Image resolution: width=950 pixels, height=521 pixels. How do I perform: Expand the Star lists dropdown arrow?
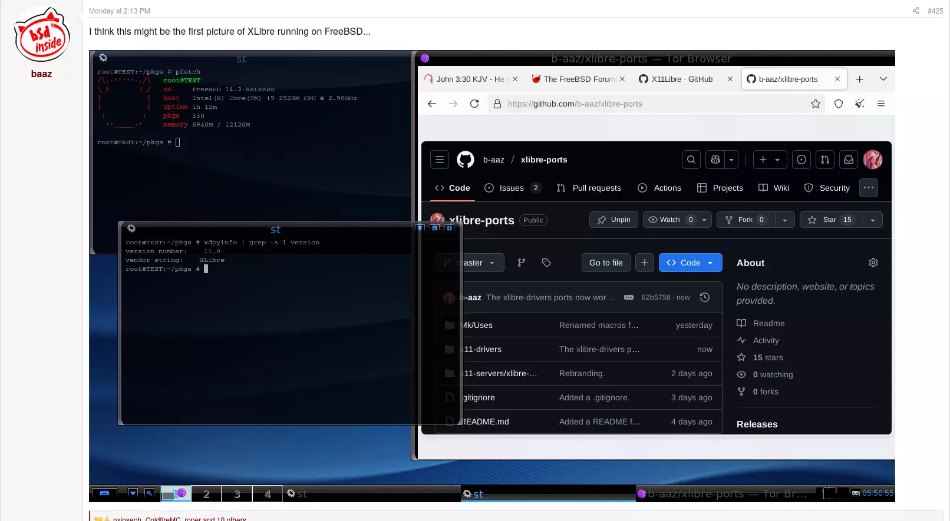(872, 220)
